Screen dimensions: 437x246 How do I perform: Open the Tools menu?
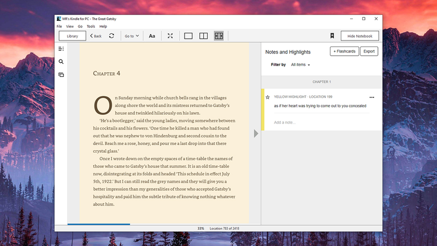point(91,26)
